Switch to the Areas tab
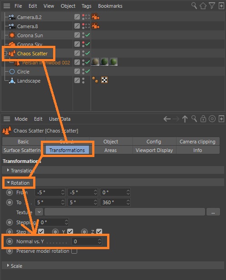 click(x=110, y=150)
